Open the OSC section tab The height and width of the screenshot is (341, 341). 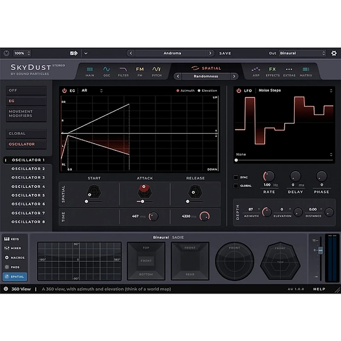click(107, 72)
